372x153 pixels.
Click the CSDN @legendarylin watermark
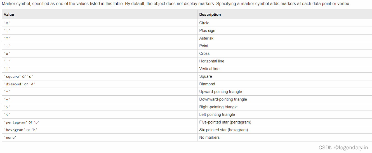coord(347,148)
